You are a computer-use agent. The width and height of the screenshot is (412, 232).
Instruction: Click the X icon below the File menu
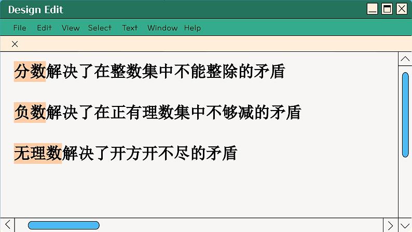pos(15,44)
